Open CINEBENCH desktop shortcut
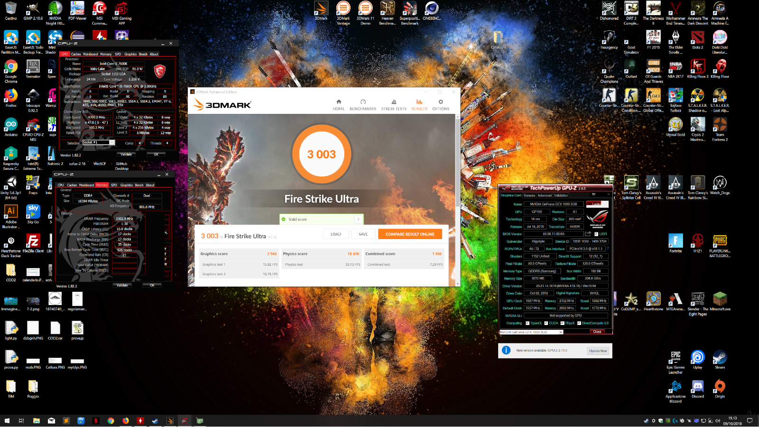759x427 pixels. (x=432, y=11)
